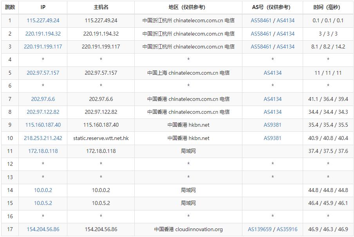Click time value 46.4 / 45.9 / 46.1
354x237 pixels.
pos(328,203)
